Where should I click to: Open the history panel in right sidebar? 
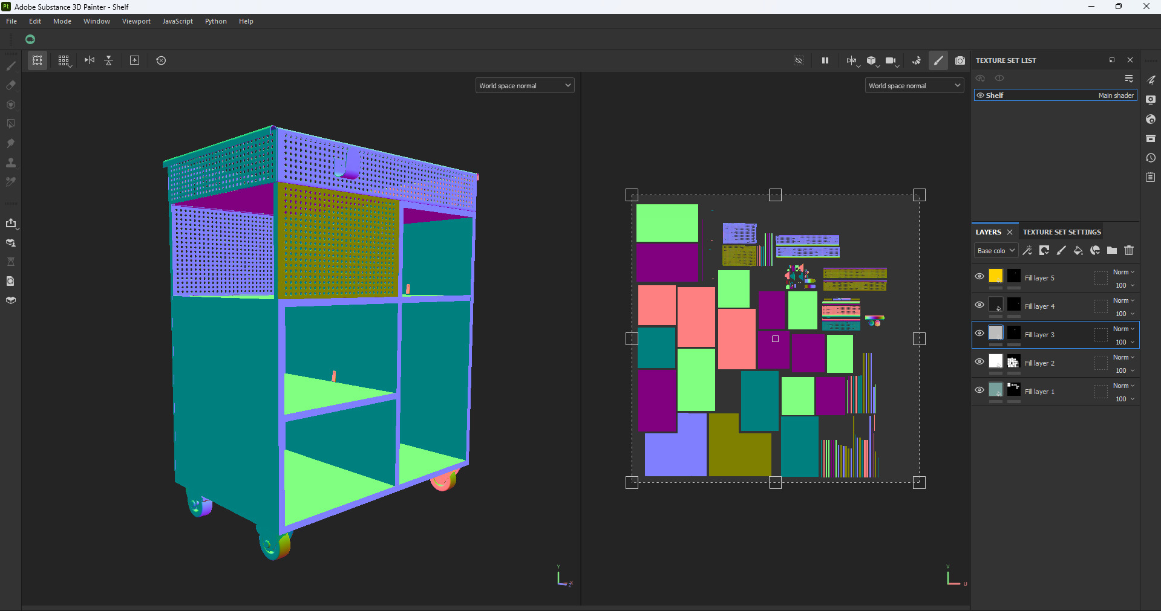tap(1151, 158)
